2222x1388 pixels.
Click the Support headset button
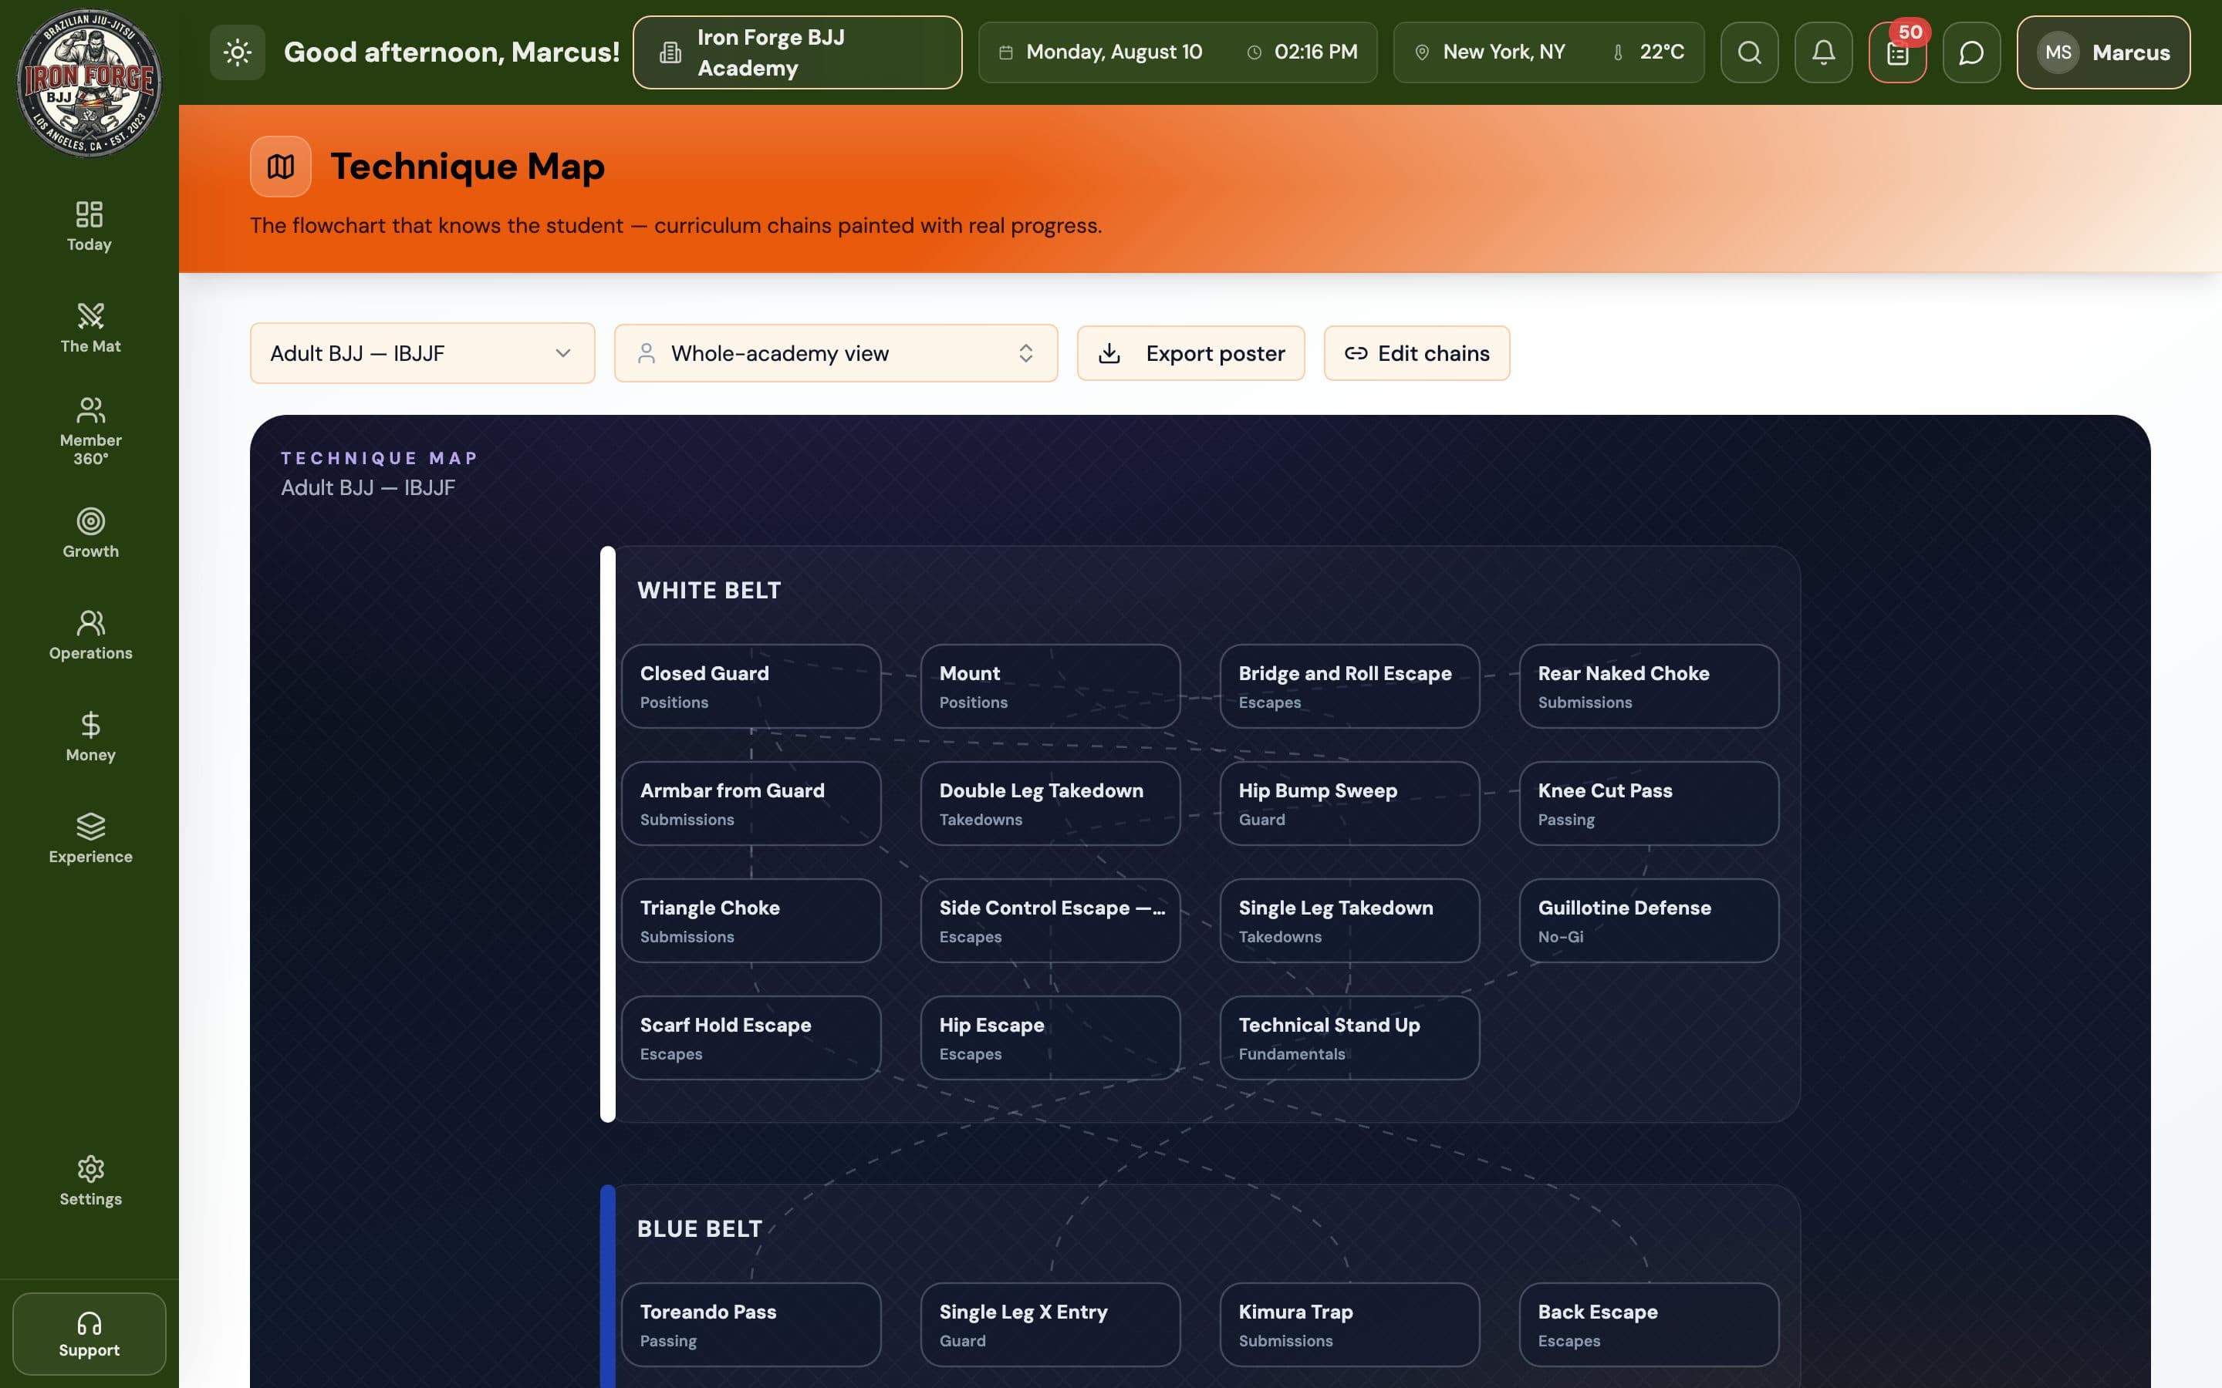coord(89,1333)
